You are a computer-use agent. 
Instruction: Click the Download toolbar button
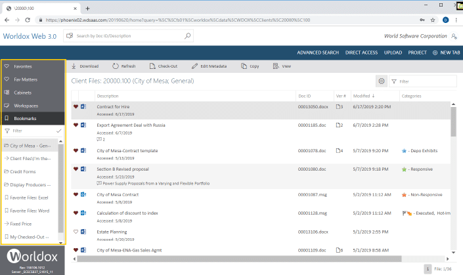85,66
